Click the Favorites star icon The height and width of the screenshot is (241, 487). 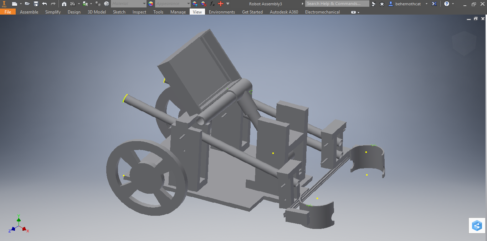point(382,4)
